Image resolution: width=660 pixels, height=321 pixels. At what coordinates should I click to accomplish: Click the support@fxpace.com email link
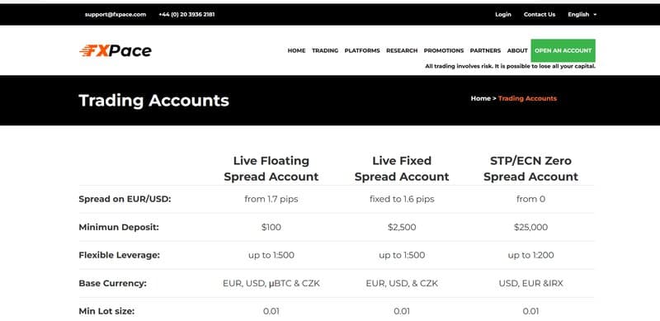(115, 14)
